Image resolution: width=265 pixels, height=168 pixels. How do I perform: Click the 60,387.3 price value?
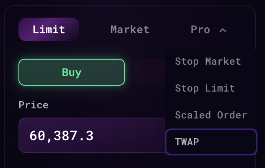tap(61, 135)
